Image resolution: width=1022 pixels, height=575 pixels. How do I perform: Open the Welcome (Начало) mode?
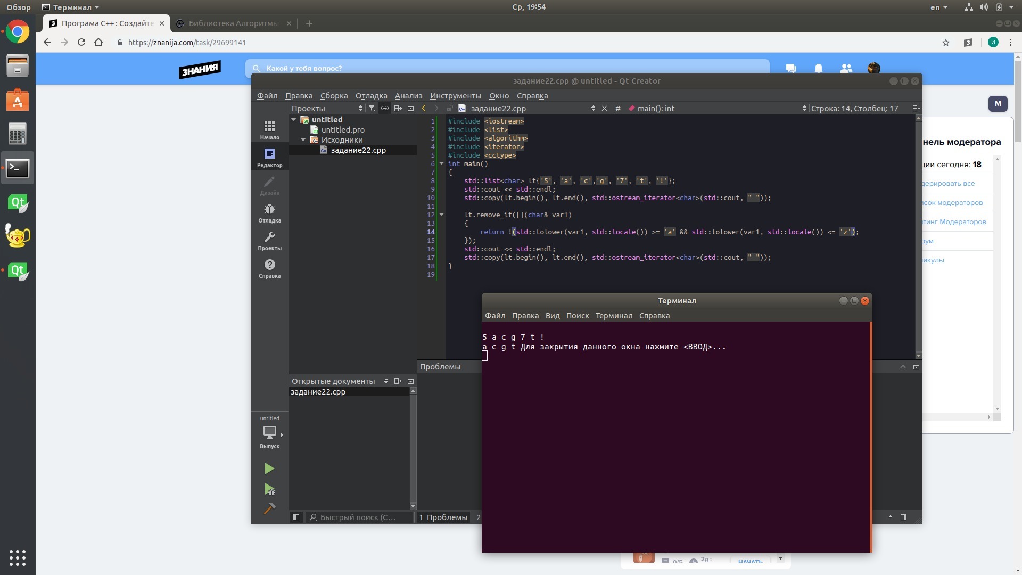click(269, 129)
